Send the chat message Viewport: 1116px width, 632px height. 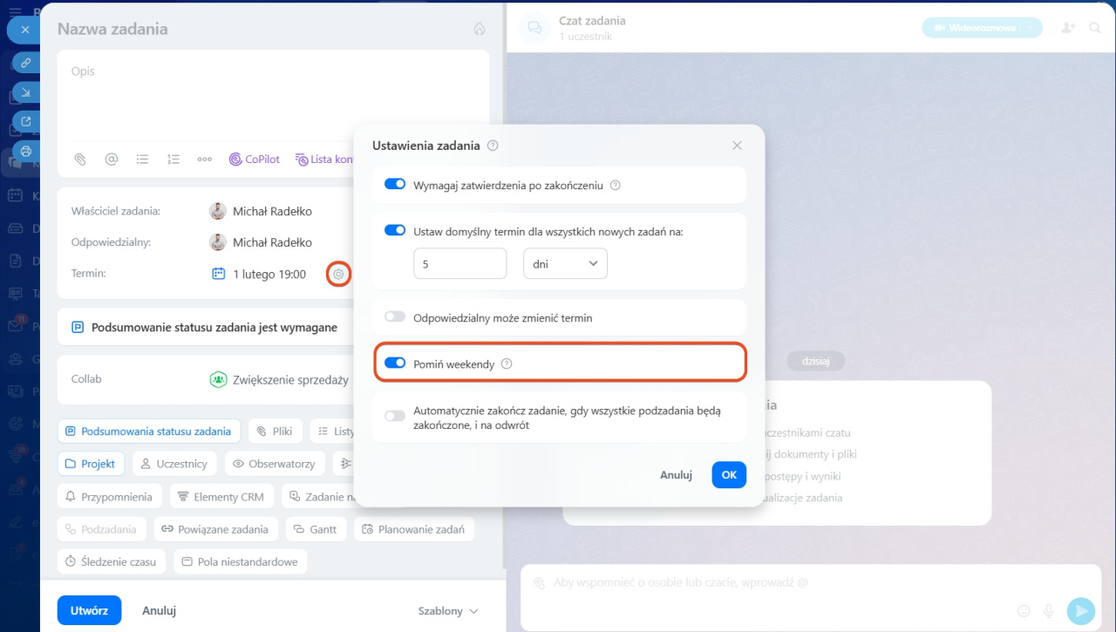coord(1081,611)
